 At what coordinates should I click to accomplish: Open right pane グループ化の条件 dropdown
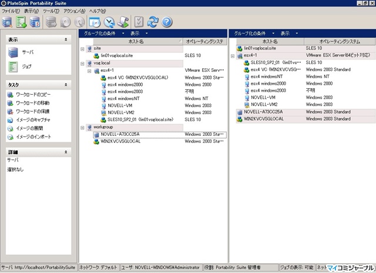tap(254, 34)
